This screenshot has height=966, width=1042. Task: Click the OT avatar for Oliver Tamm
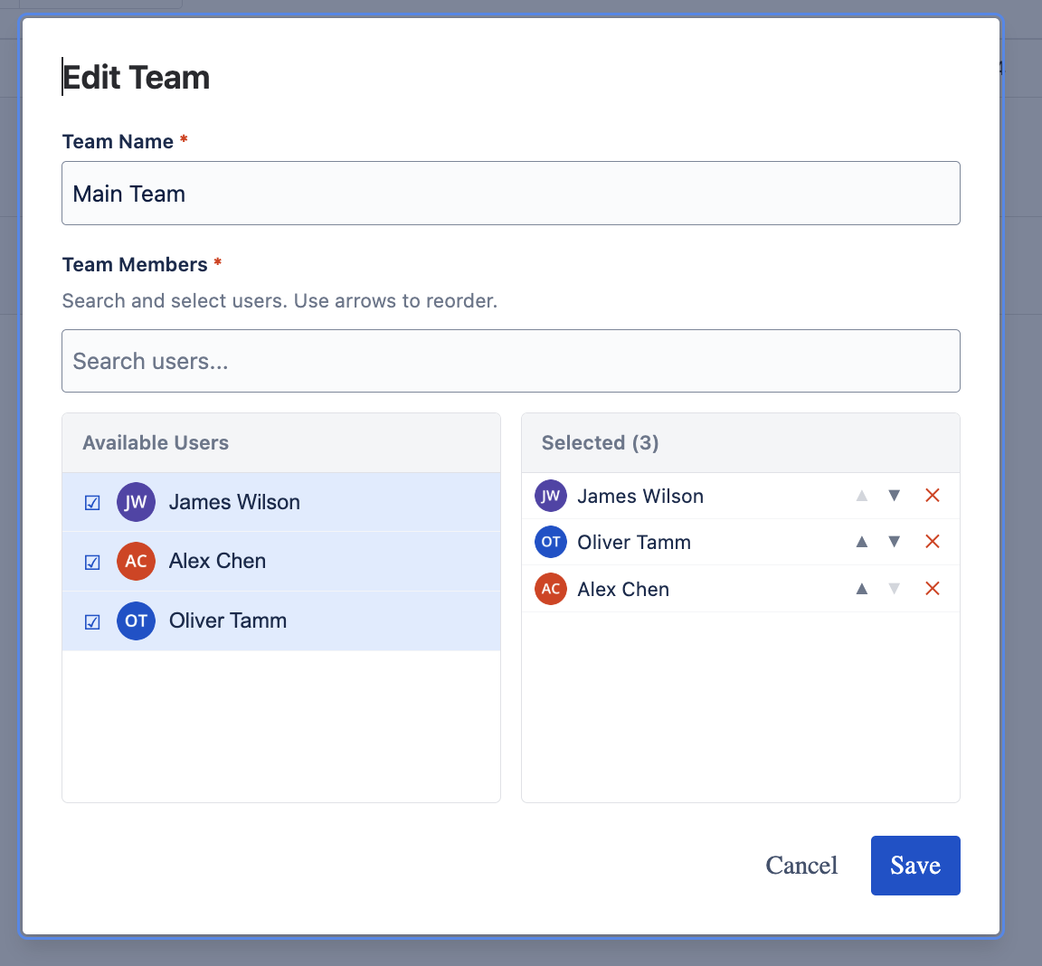(136, 621)
